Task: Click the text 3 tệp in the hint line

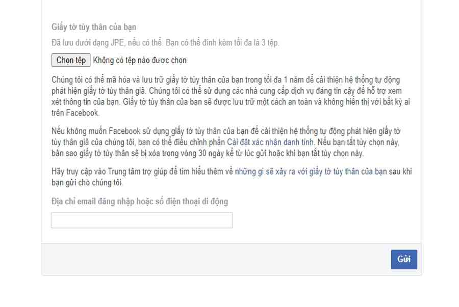Action: [270, 43]
